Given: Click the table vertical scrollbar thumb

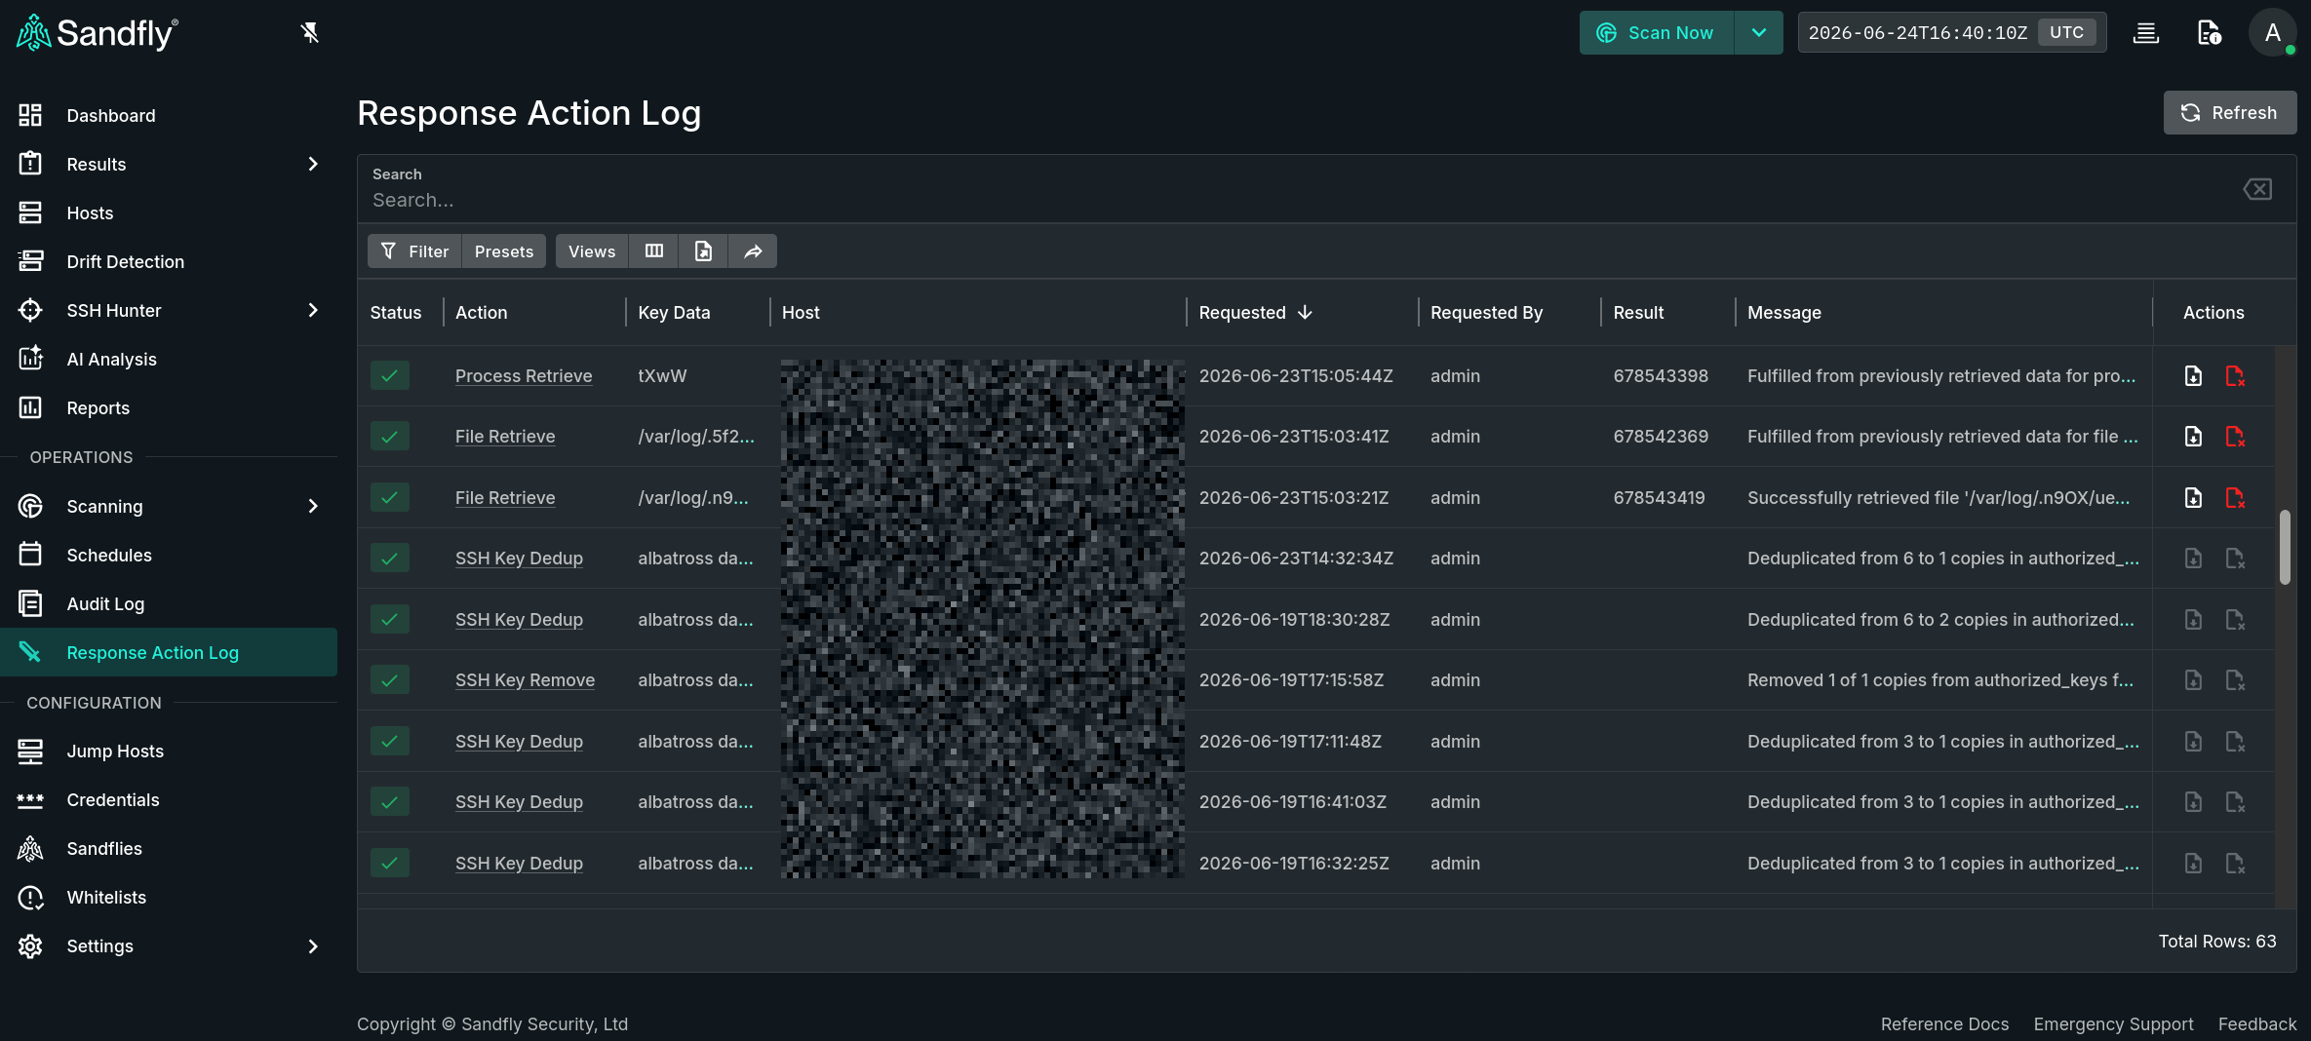Looking at the screenshot, I should (2285, 547).
